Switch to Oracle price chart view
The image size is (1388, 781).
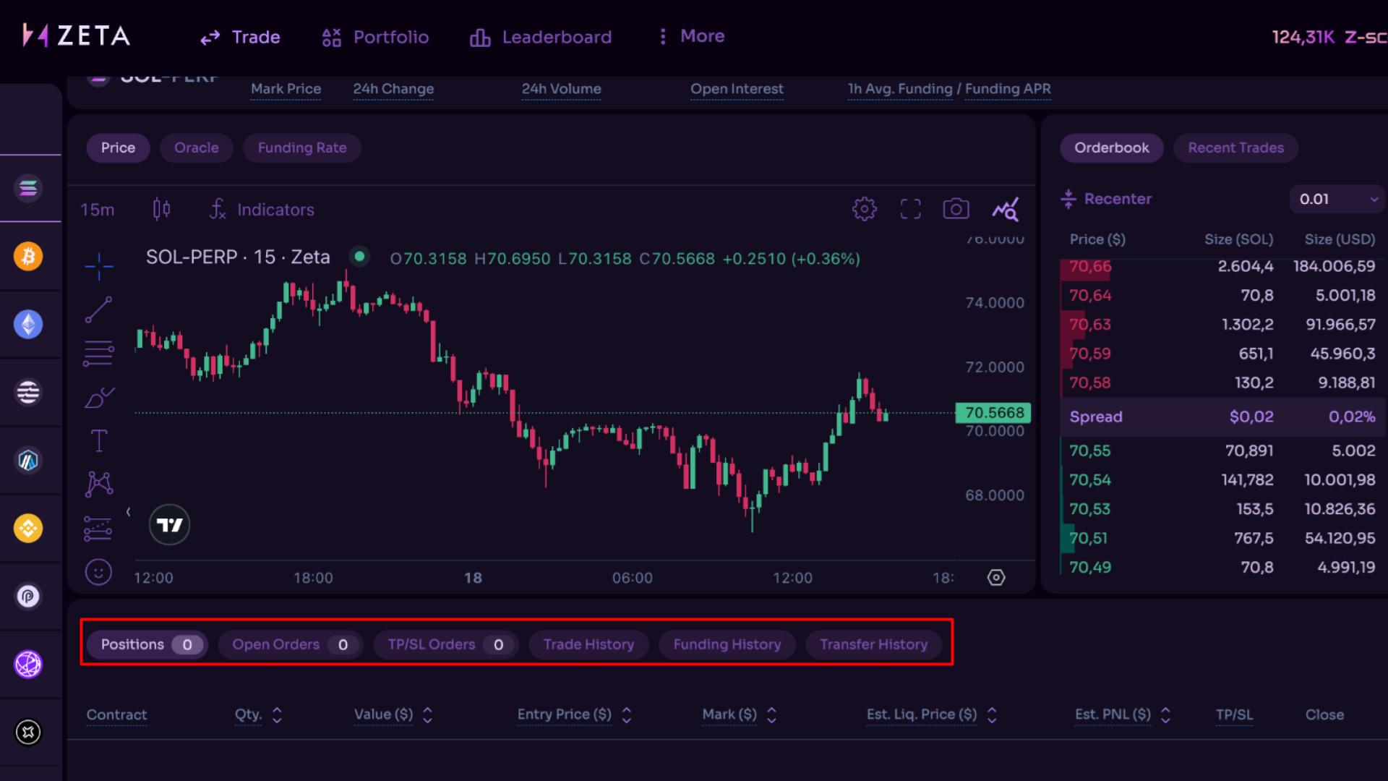pyautogui.click(x=195, y=148)
